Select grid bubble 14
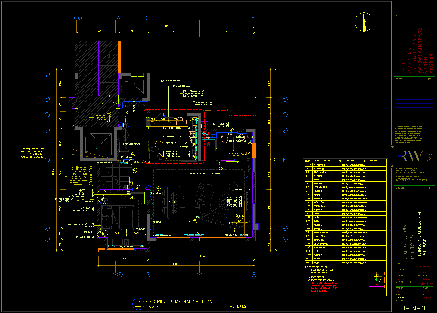Image resolution: width=437 pixels, height=313 pixels. (x=81, y=18)
